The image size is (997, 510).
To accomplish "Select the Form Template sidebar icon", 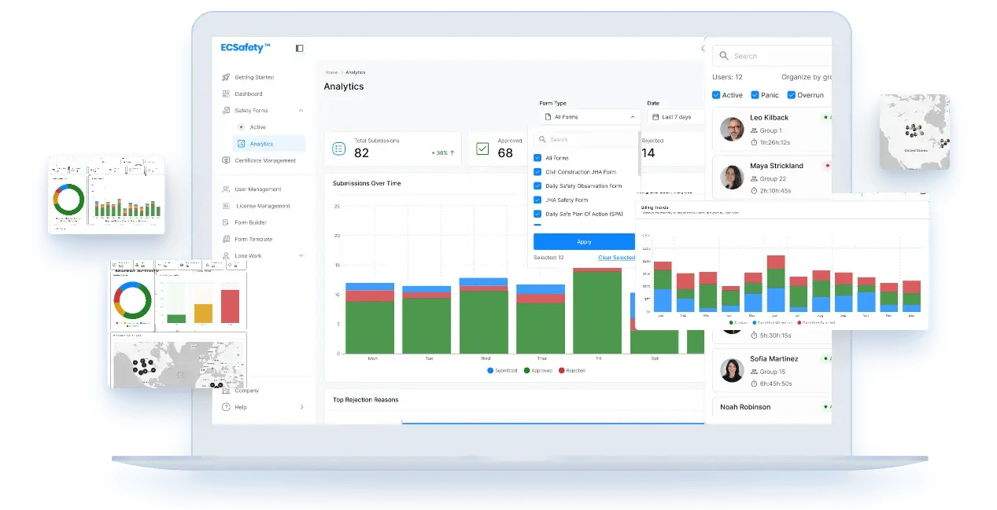I will [225, 239].
